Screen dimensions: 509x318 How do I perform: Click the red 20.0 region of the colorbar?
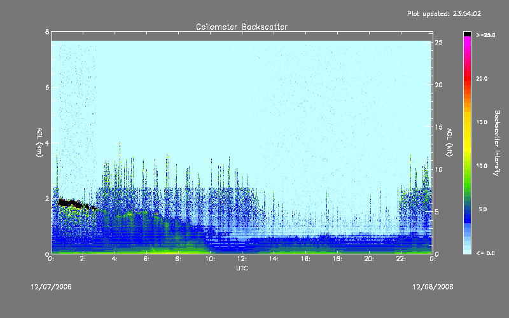(x=467, y=79)
